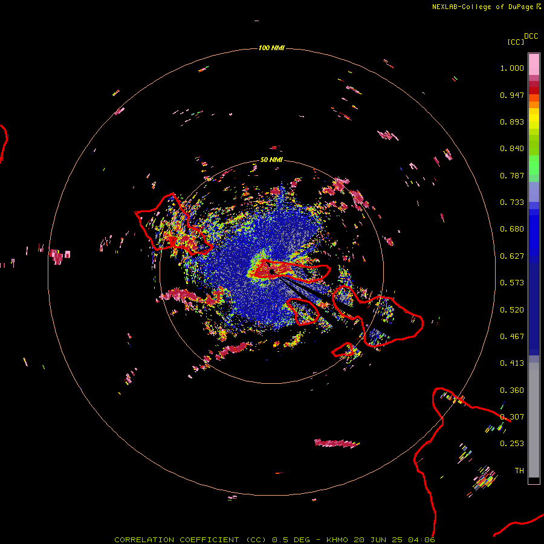Click the 0.947 color scale value

(x=512, y=95)
